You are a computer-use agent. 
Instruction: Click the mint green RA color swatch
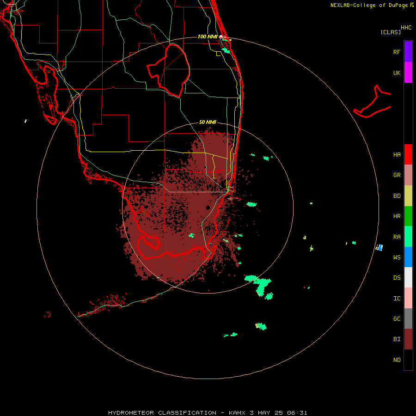pos(408,237)
